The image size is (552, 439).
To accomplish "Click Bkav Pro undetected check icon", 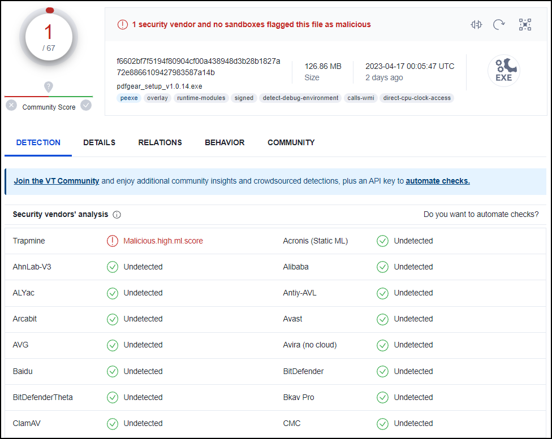I will (382, 398).
